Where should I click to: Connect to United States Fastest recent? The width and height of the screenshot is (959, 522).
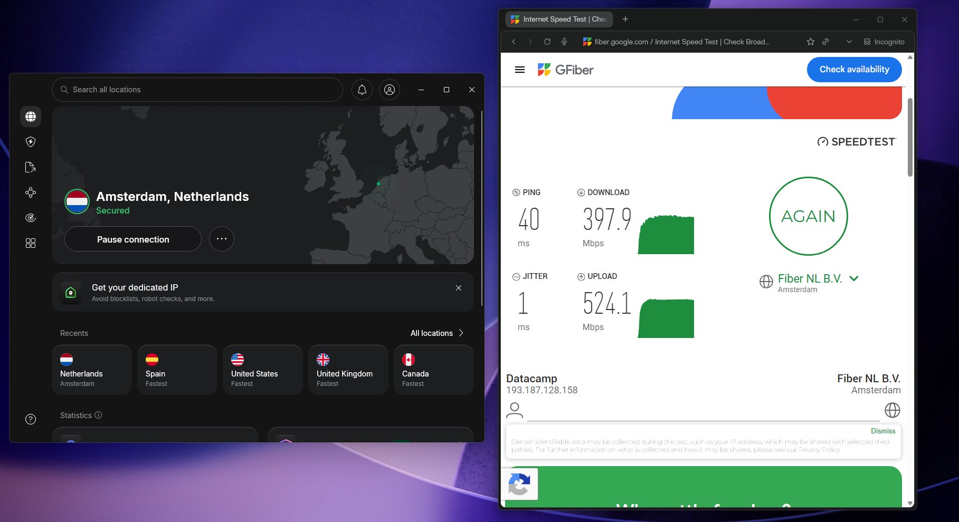[x=263, y=370]
